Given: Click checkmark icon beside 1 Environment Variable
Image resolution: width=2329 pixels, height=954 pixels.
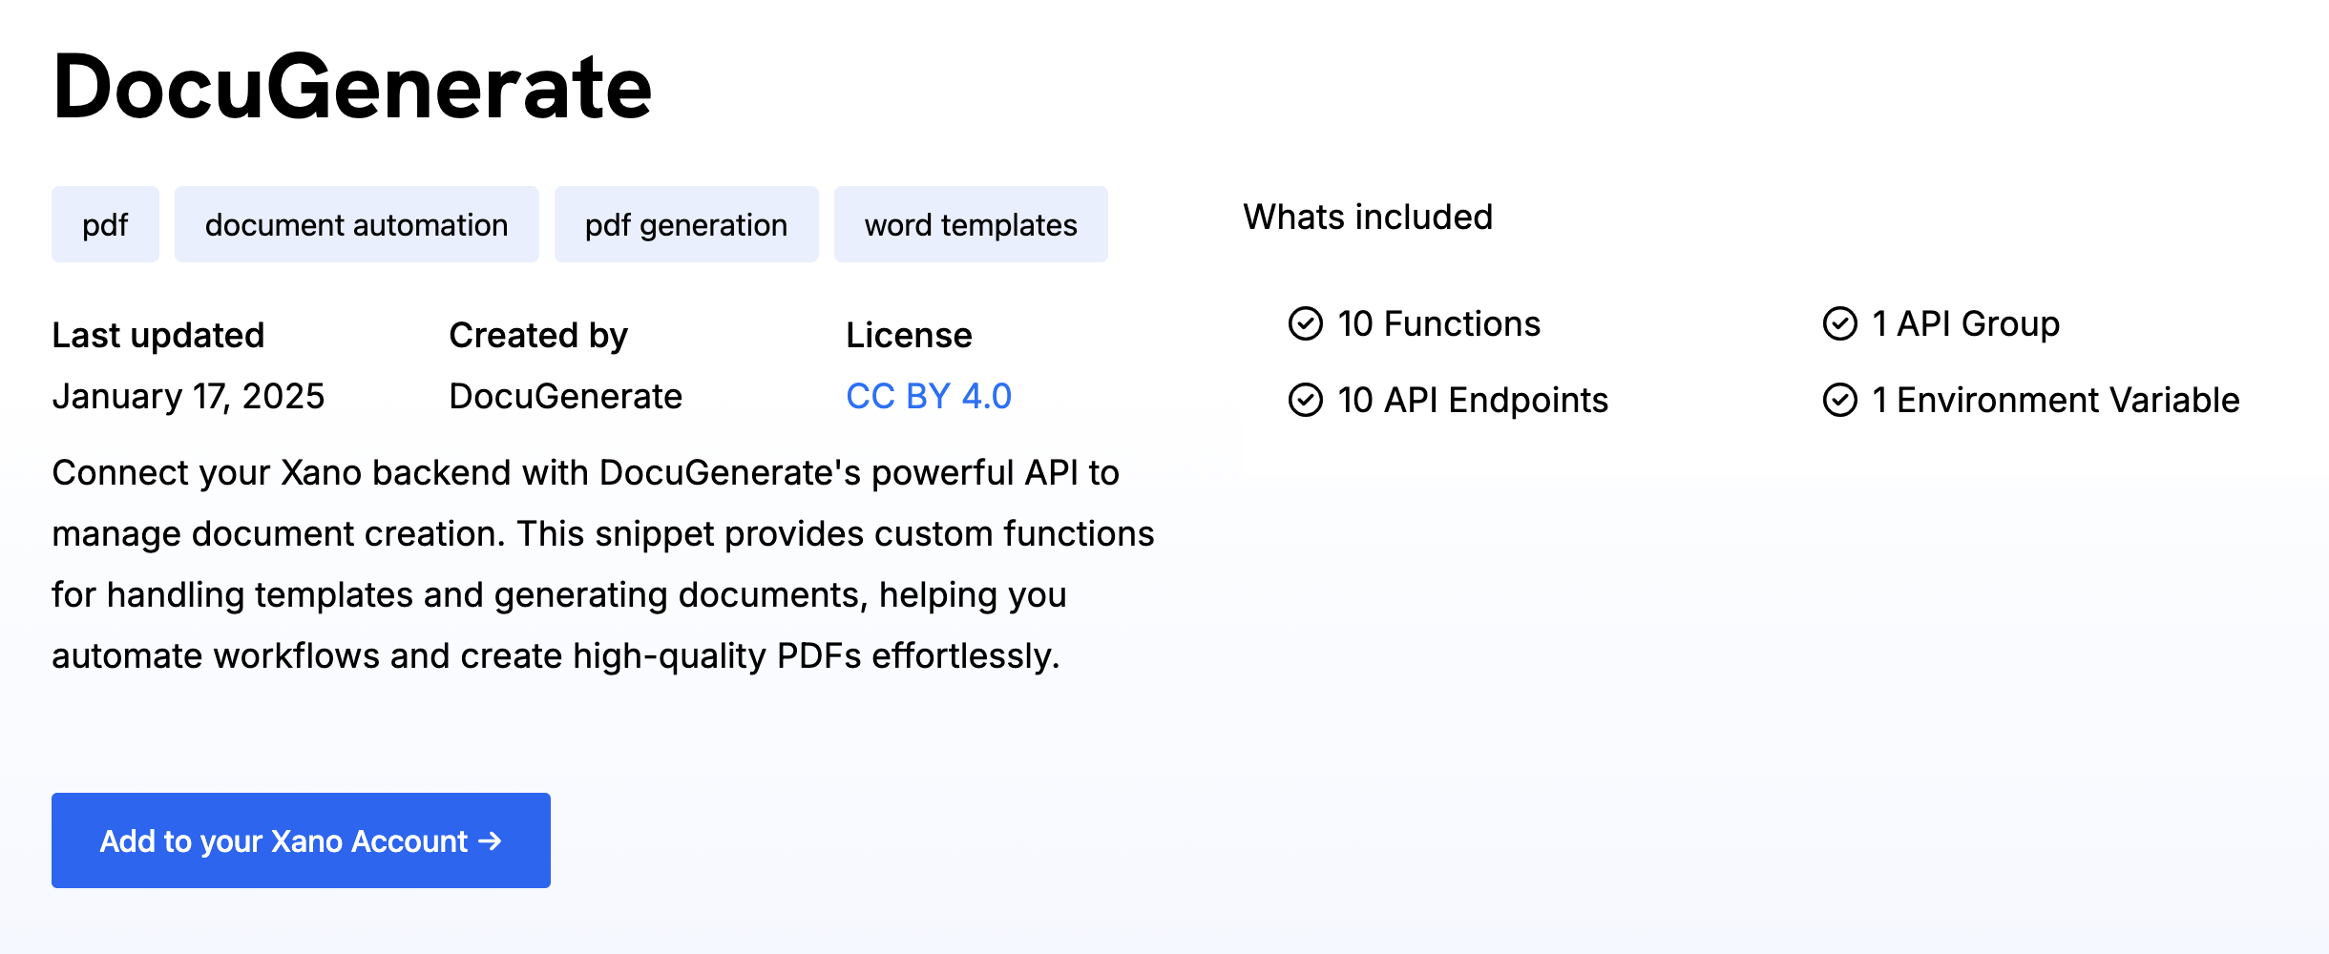Looking at the screenshot, I should (x=1840, y=400).
